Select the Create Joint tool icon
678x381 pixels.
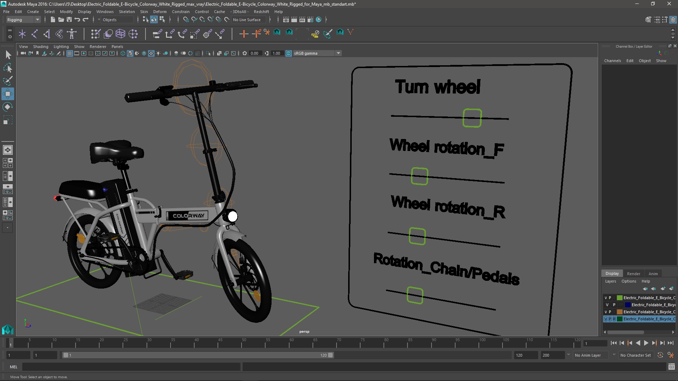[35, 34]
